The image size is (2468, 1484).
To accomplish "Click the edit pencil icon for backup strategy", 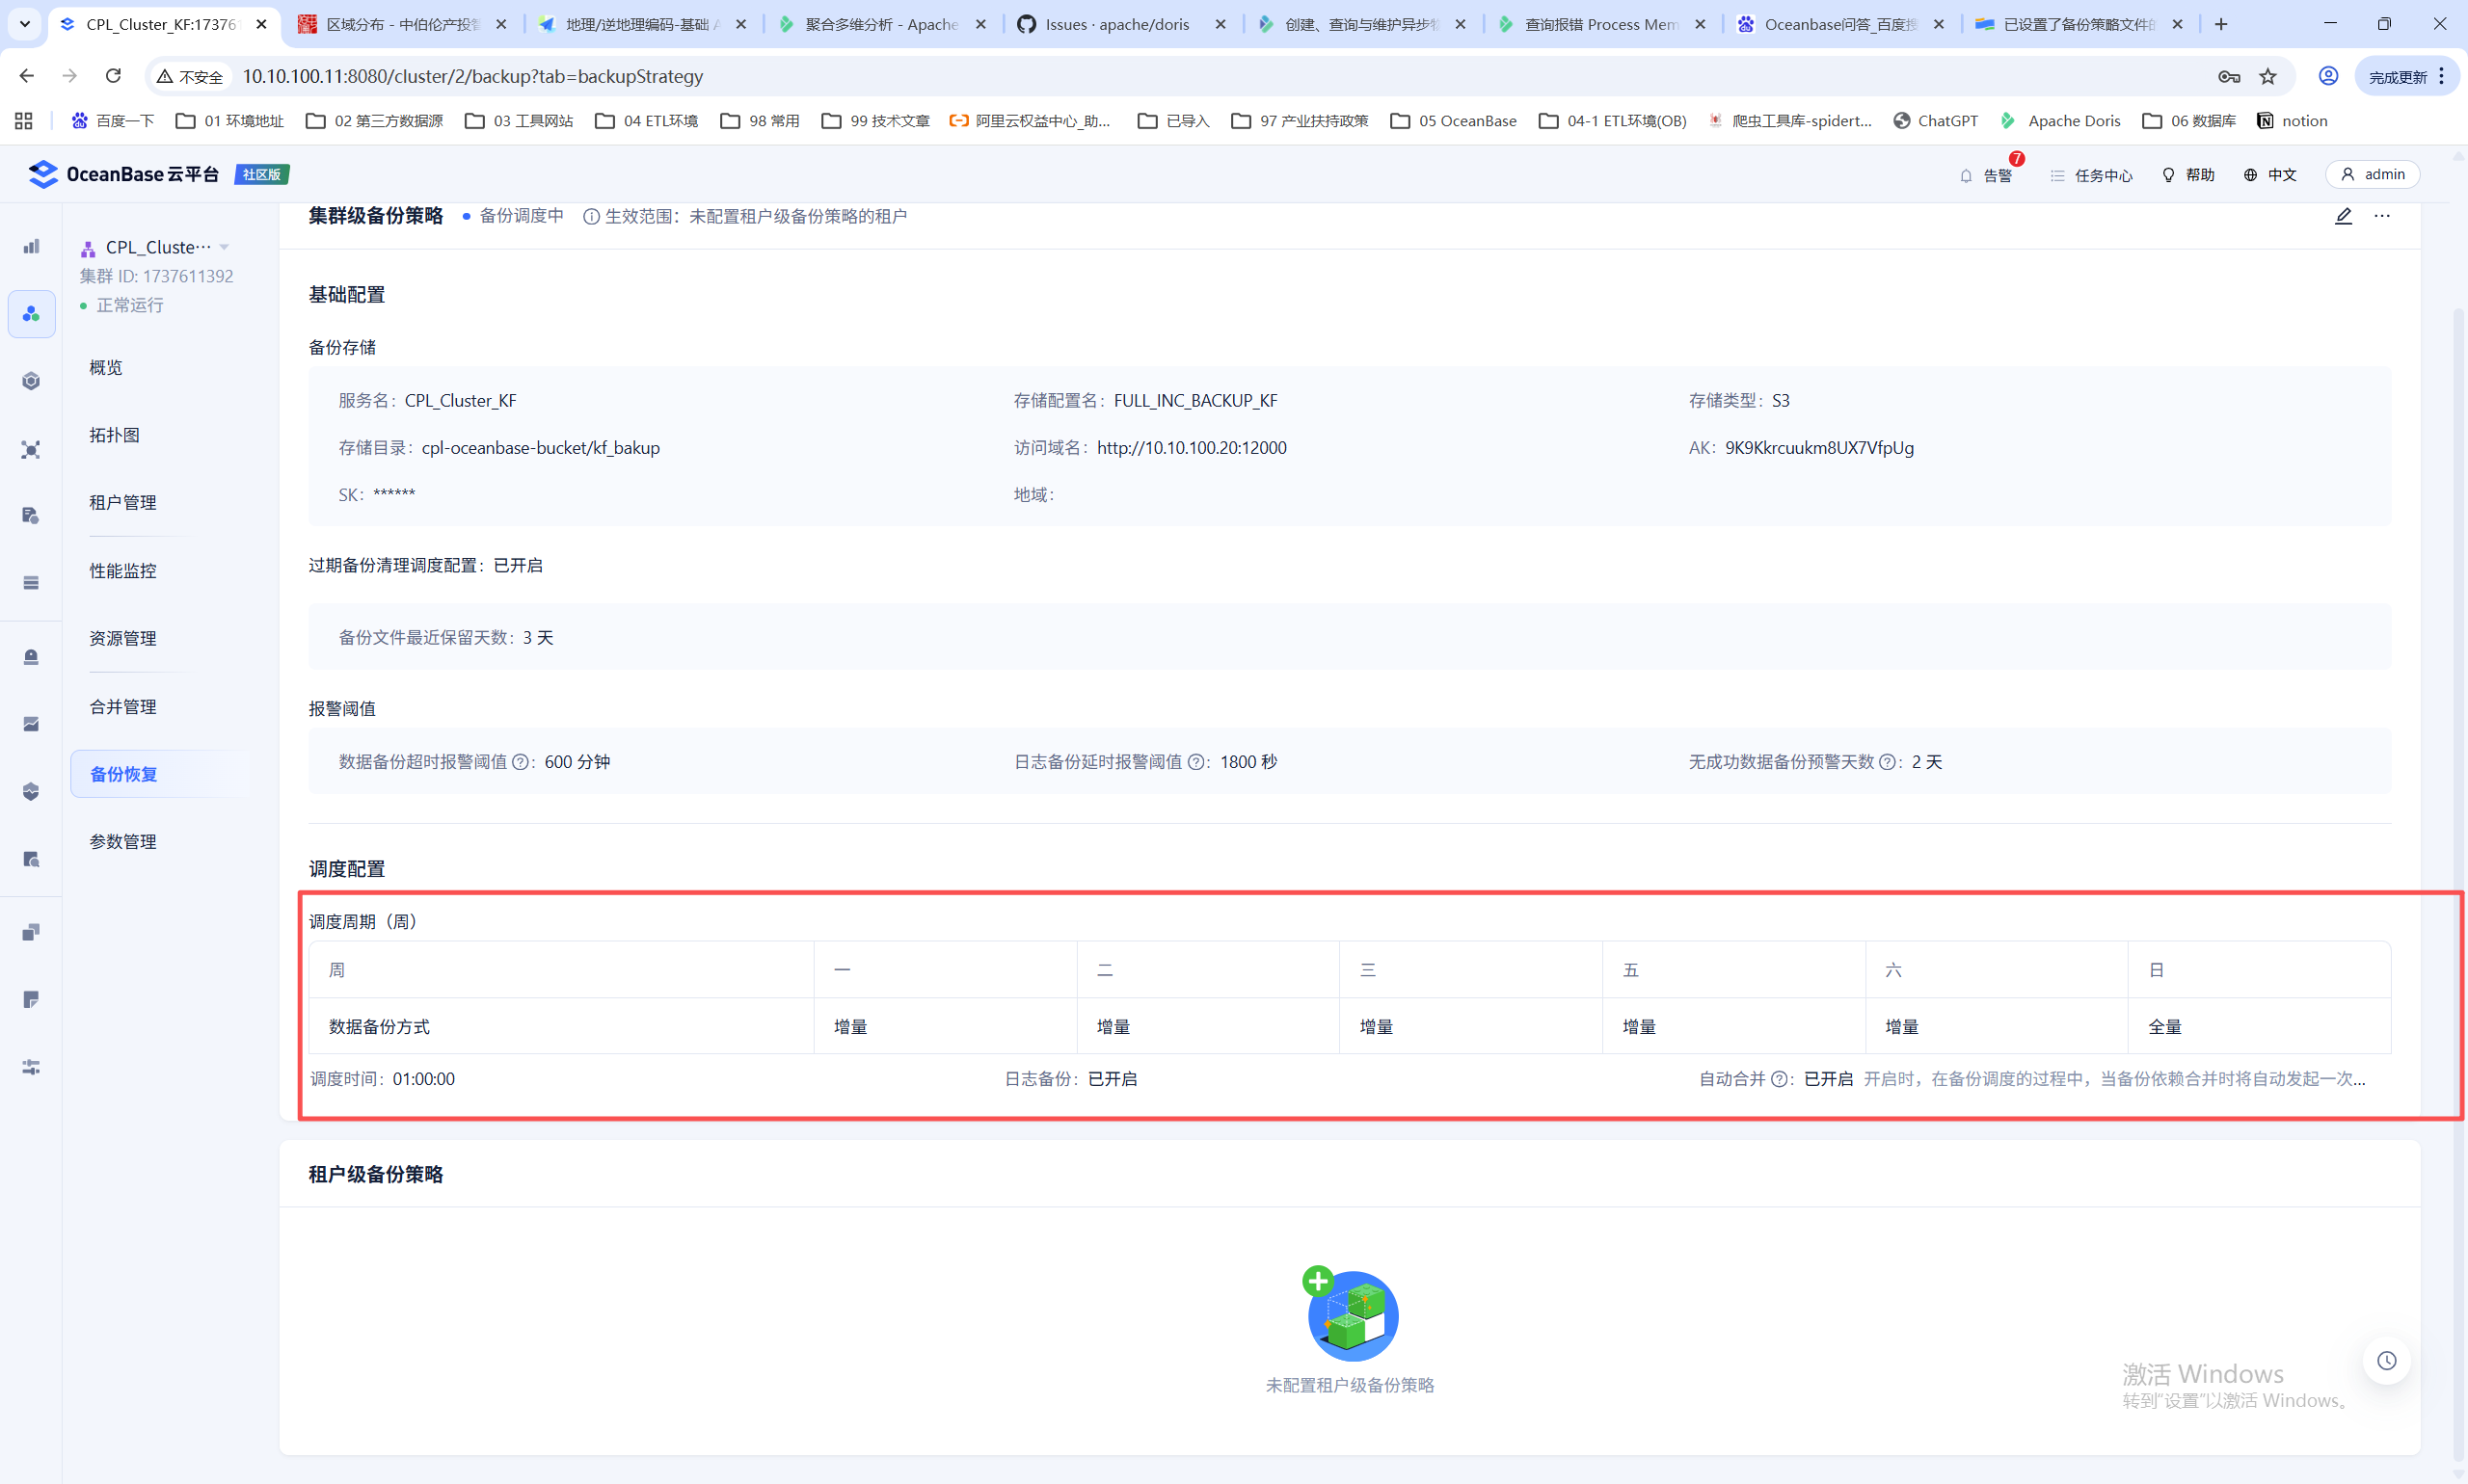I will (x=2343, y=216).
